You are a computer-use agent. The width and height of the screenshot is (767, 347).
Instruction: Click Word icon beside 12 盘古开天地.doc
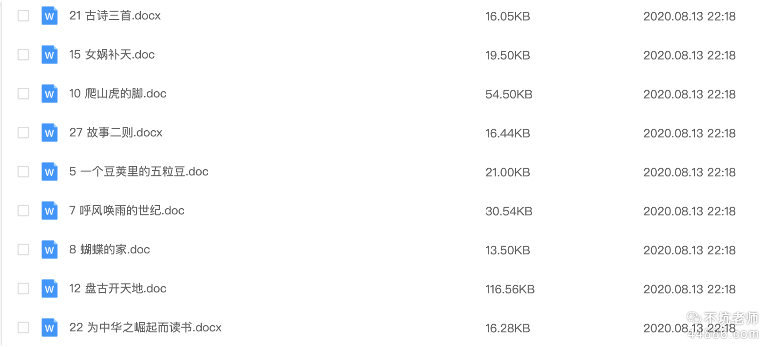pyautogui.click(x=49, y=289)
